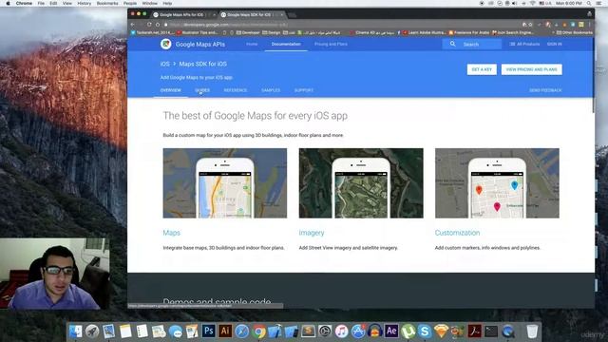Open Adobe Acrobat from the dock
The width and height of the screenshot is (608, 342).
point(474,332)
